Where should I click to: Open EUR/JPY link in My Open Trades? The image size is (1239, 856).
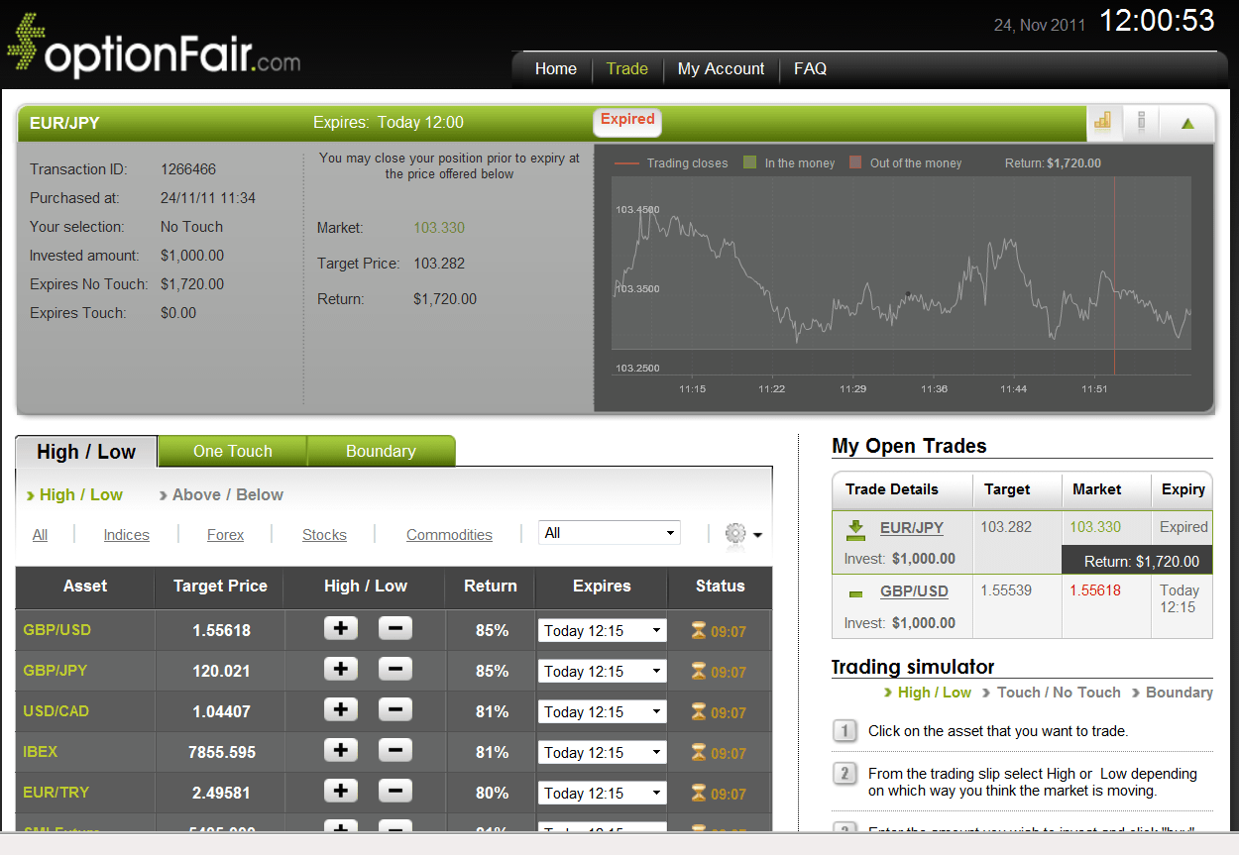[912, 527]
